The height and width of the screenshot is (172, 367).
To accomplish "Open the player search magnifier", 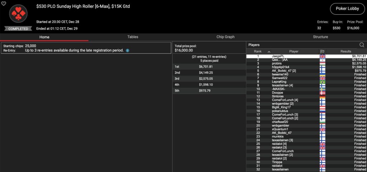I will point(362,45).
